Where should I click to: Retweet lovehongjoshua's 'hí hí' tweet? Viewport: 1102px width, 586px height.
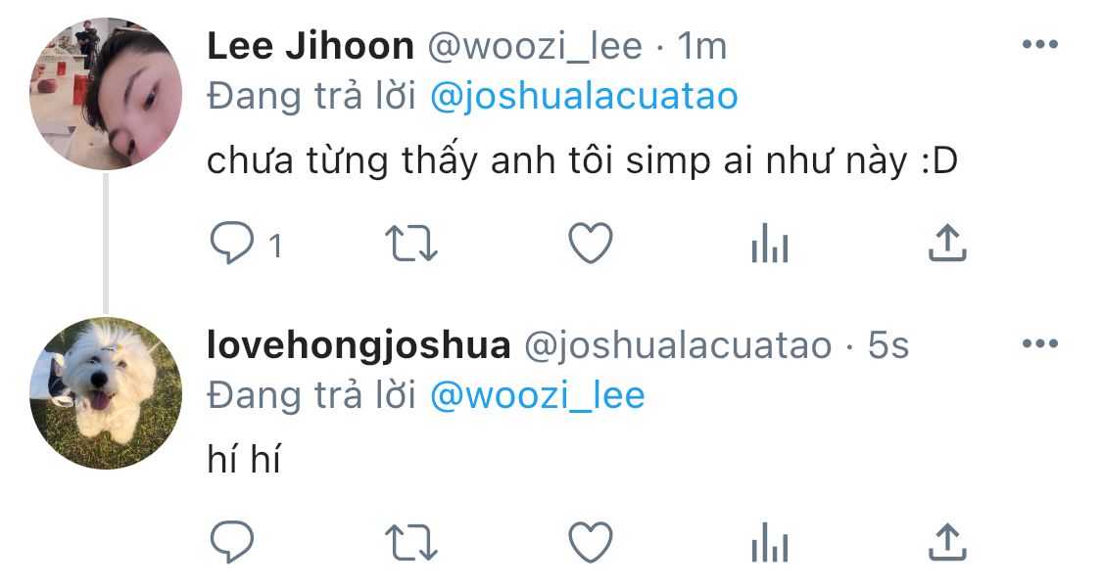click(x=411, y=543)
